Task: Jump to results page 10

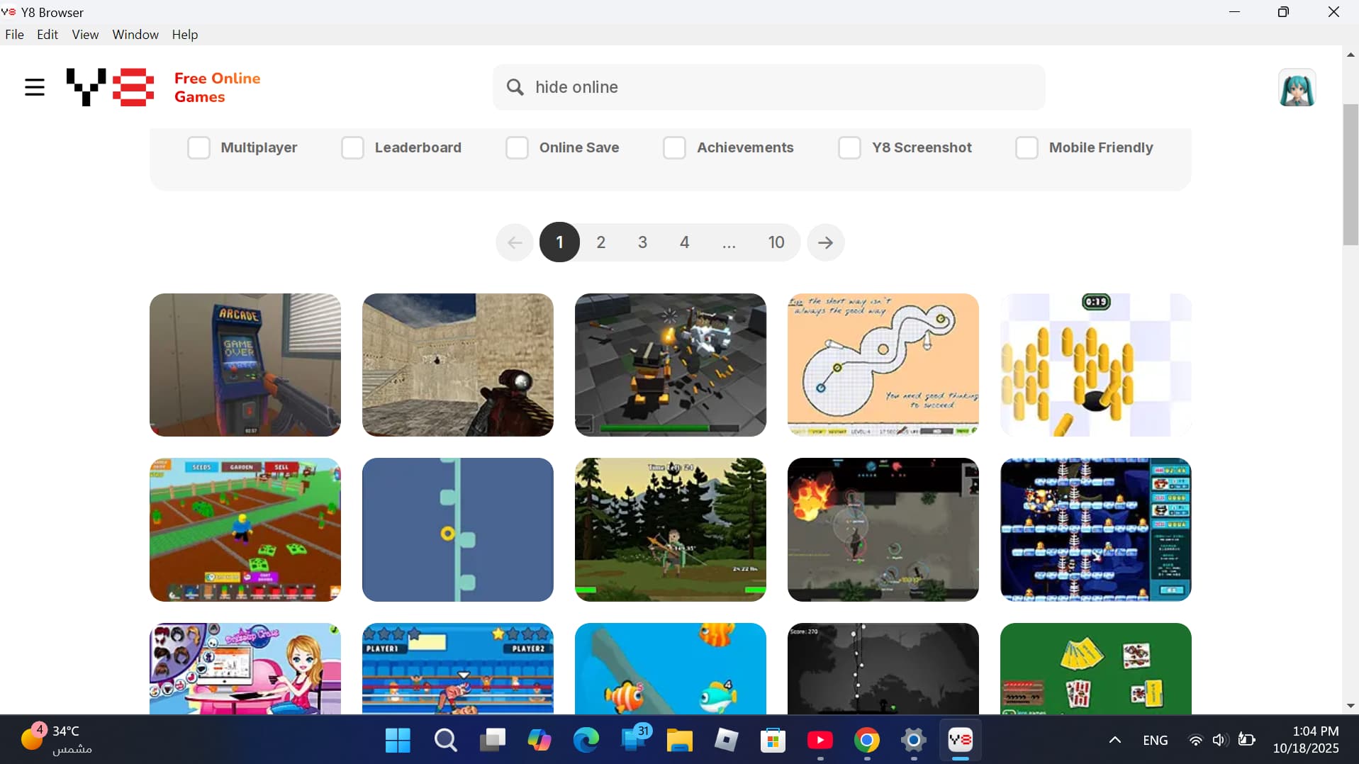Action: click(776, 242)
